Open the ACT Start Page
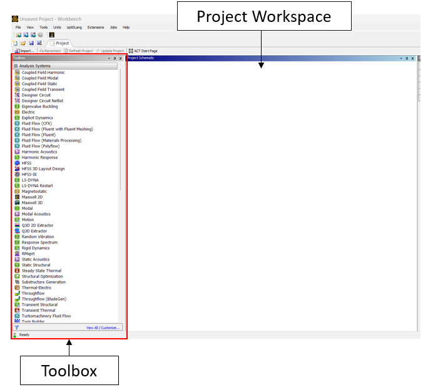Image resolution: width=428 pixels, height=392 pixels. click(145, 51)
